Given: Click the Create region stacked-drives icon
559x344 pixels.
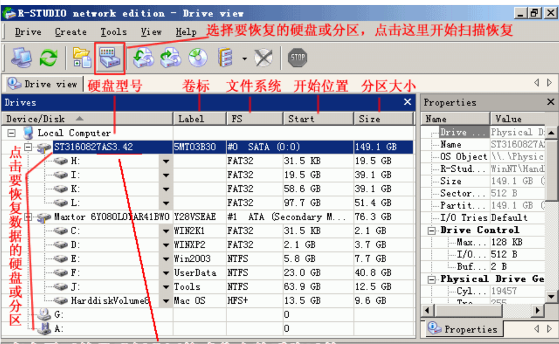Looking at the screenshot, I should coord(225,58).
